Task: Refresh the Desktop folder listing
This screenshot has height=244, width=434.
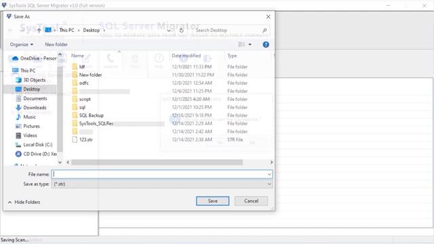Action: coord(182,30)
